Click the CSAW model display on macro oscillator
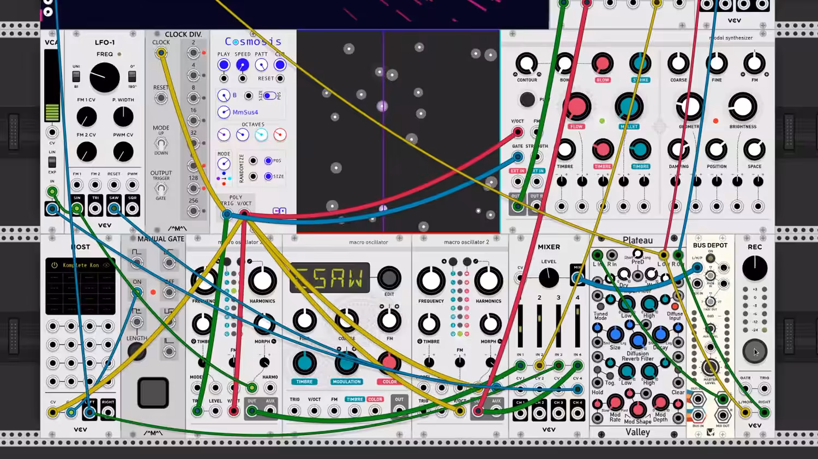Screen dimensions: 818x459 coord(329,278)
